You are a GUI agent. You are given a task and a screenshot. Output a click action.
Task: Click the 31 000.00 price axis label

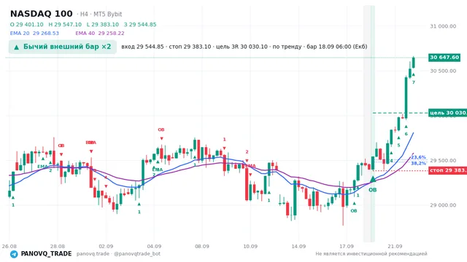click(443, 26)
